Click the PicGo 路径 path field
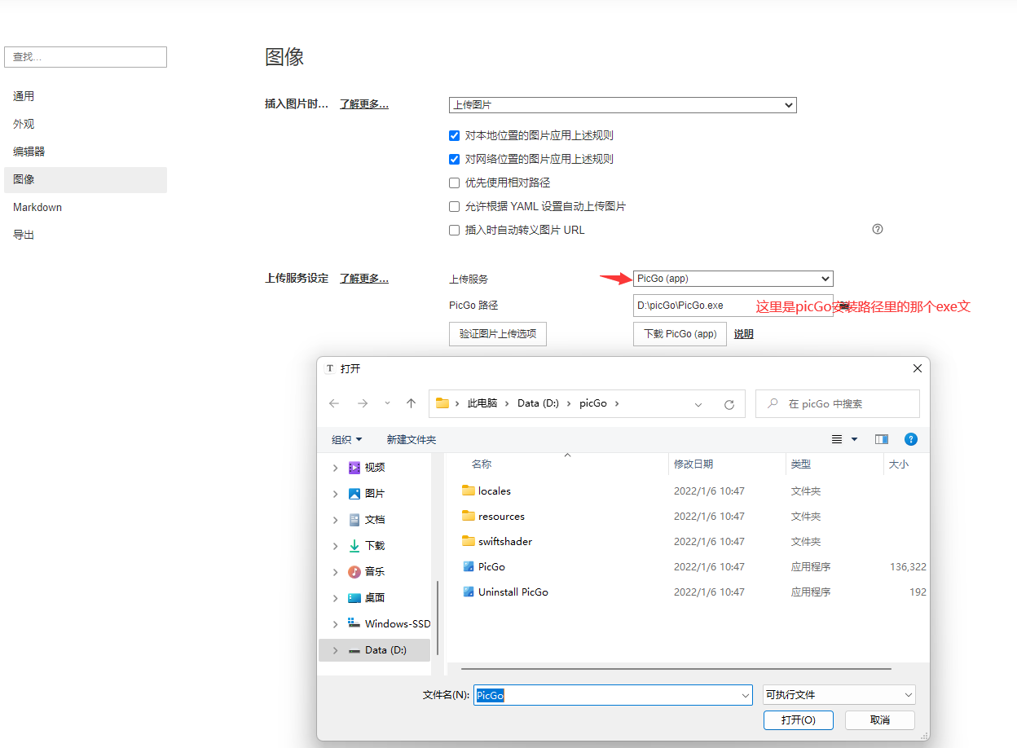Viewport: 1017px width, 748px height. click(x=733, y=306)
